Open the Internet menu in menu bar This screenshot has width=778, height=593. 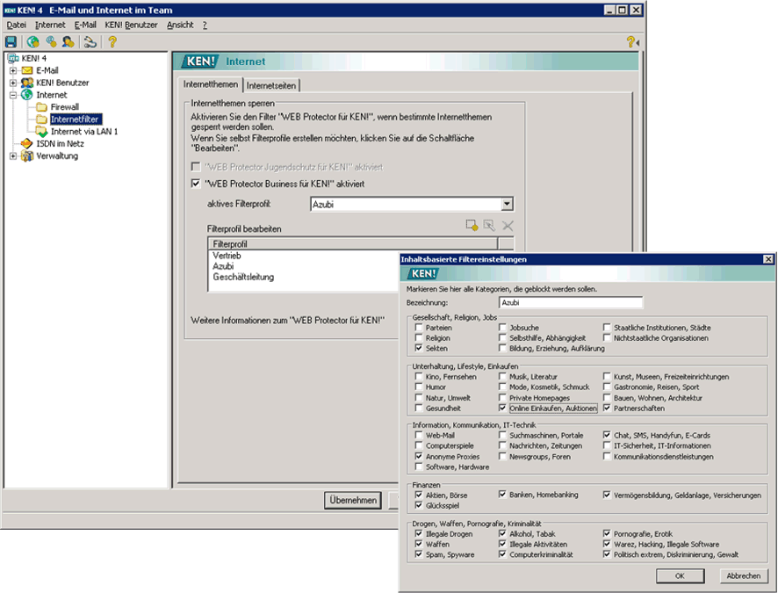[x=50, y=25]
